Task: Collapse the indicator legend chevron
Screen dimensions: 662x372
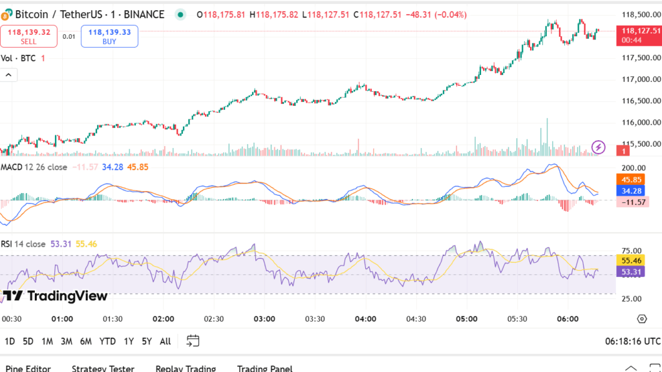Action: pos(8,75)
